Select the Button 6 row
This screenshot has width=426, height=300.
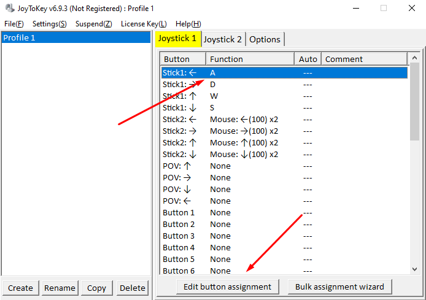284,271
